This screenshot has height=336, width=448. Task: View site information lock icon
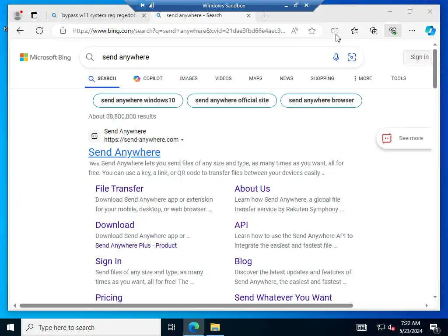[63, 31]
